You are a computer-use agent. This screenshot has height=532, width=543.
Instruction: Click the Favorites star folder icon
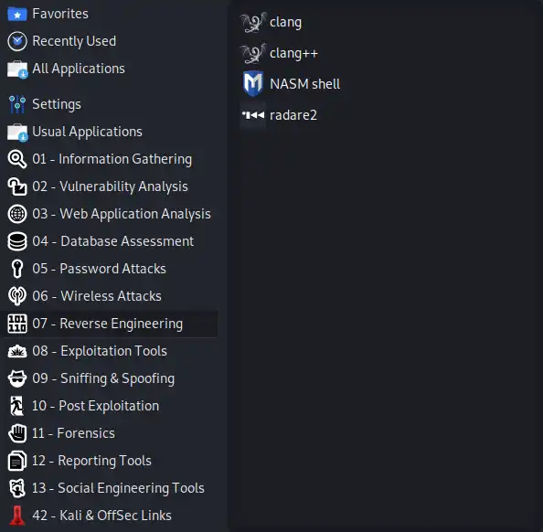click(x=17, y=15)
